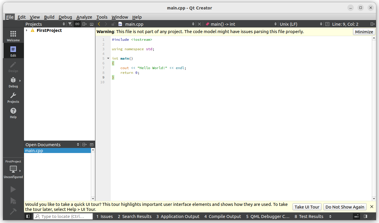379x223 pixels.
Task: Open the main.cpp open-documents dropdown
Action: tap(193, 24)
